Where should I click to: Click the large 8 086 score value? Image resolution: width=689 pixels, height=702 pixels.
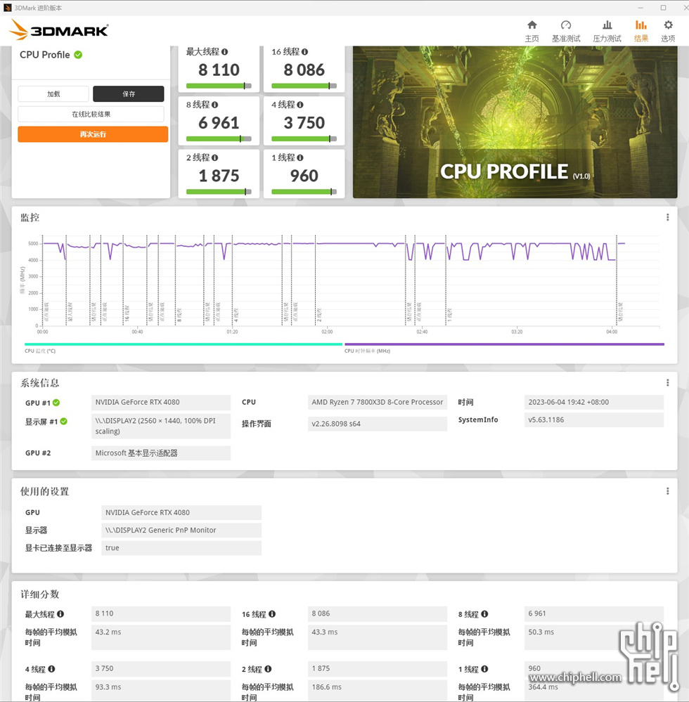[304, 70]
